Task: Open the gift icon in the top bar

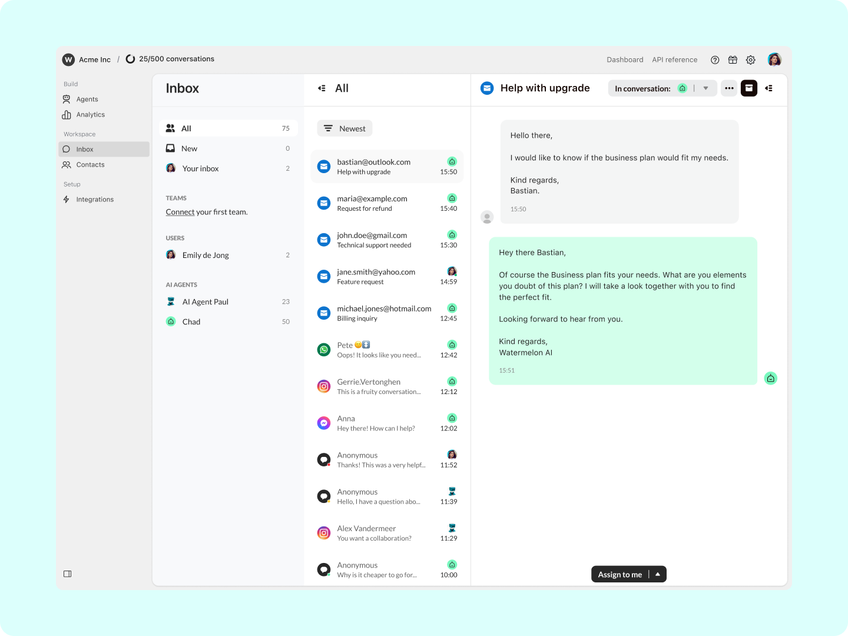Action: (x=733, y=59)
